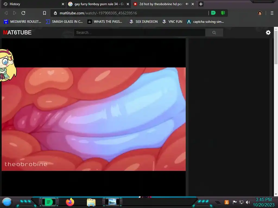Open the VNC FUN bookmark

(x=172, y=22)
